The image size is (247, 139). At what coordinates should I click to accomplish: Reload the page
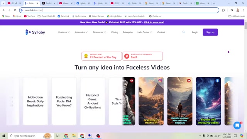pyautogui.click(x=15, y=10)
